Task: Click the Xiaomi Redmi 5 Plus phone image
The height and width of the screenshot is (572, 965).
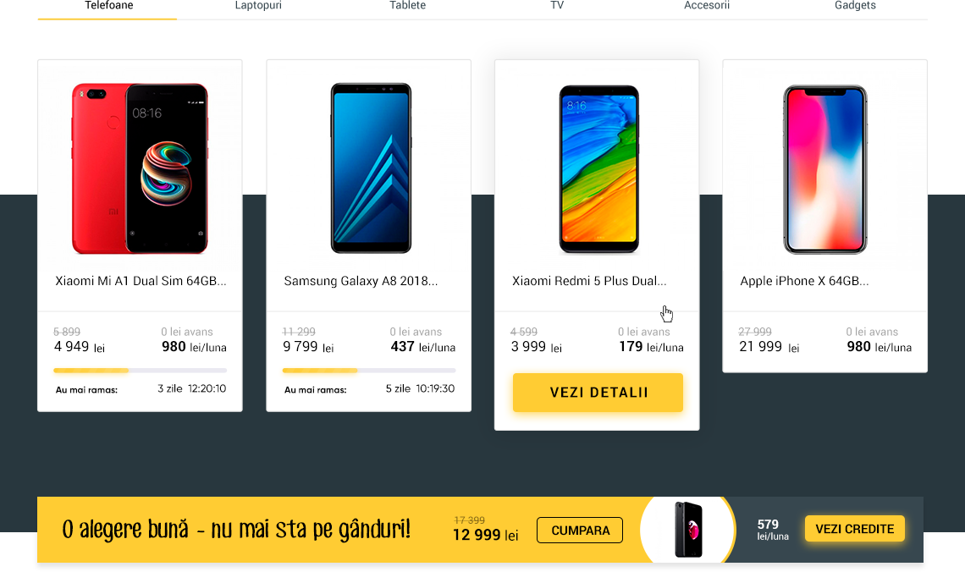Action: (x=598, y=170)
